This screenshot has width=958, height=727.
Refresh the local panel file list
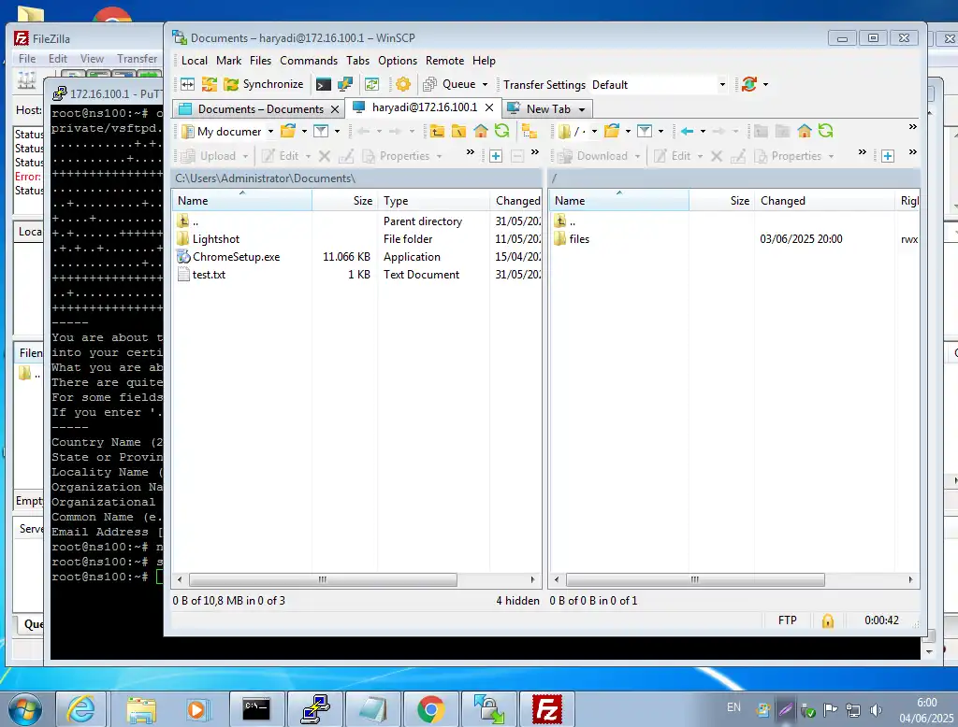[502, 131]
